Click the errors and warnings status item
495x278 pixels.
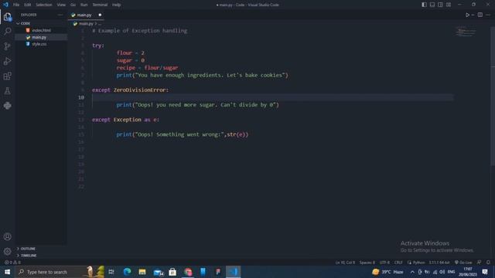click(12, 263)
